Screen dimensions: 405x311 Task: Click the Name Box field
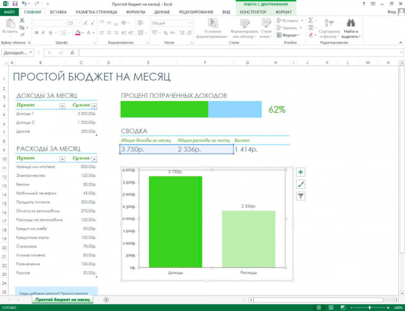[x=18, y=53]
